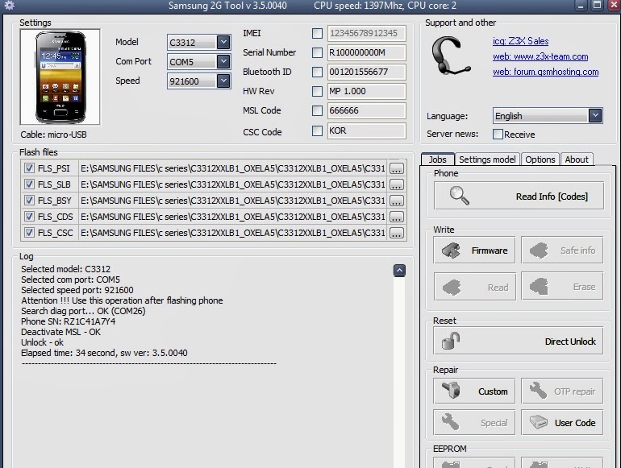Screen dimensions: 621x468
Task: Click the User Code button label
Action: (575, 423)
